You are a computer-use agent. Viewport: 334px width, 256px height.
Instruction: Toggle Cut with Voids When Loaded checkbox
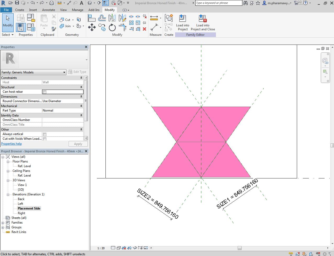pyautogui.click(x=44, y=139)
